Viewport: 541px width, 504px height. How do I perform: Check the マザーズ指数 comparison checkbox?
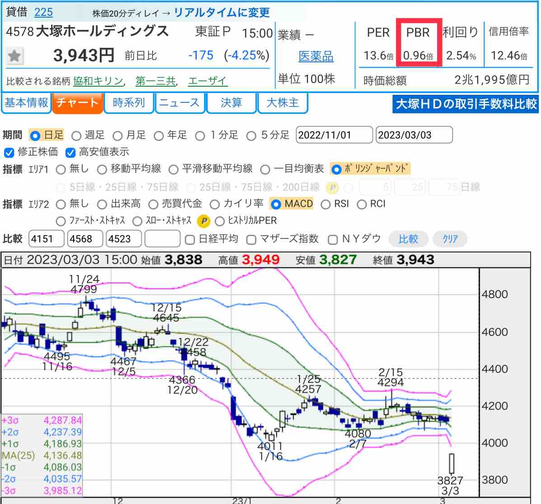click(251, 240)
